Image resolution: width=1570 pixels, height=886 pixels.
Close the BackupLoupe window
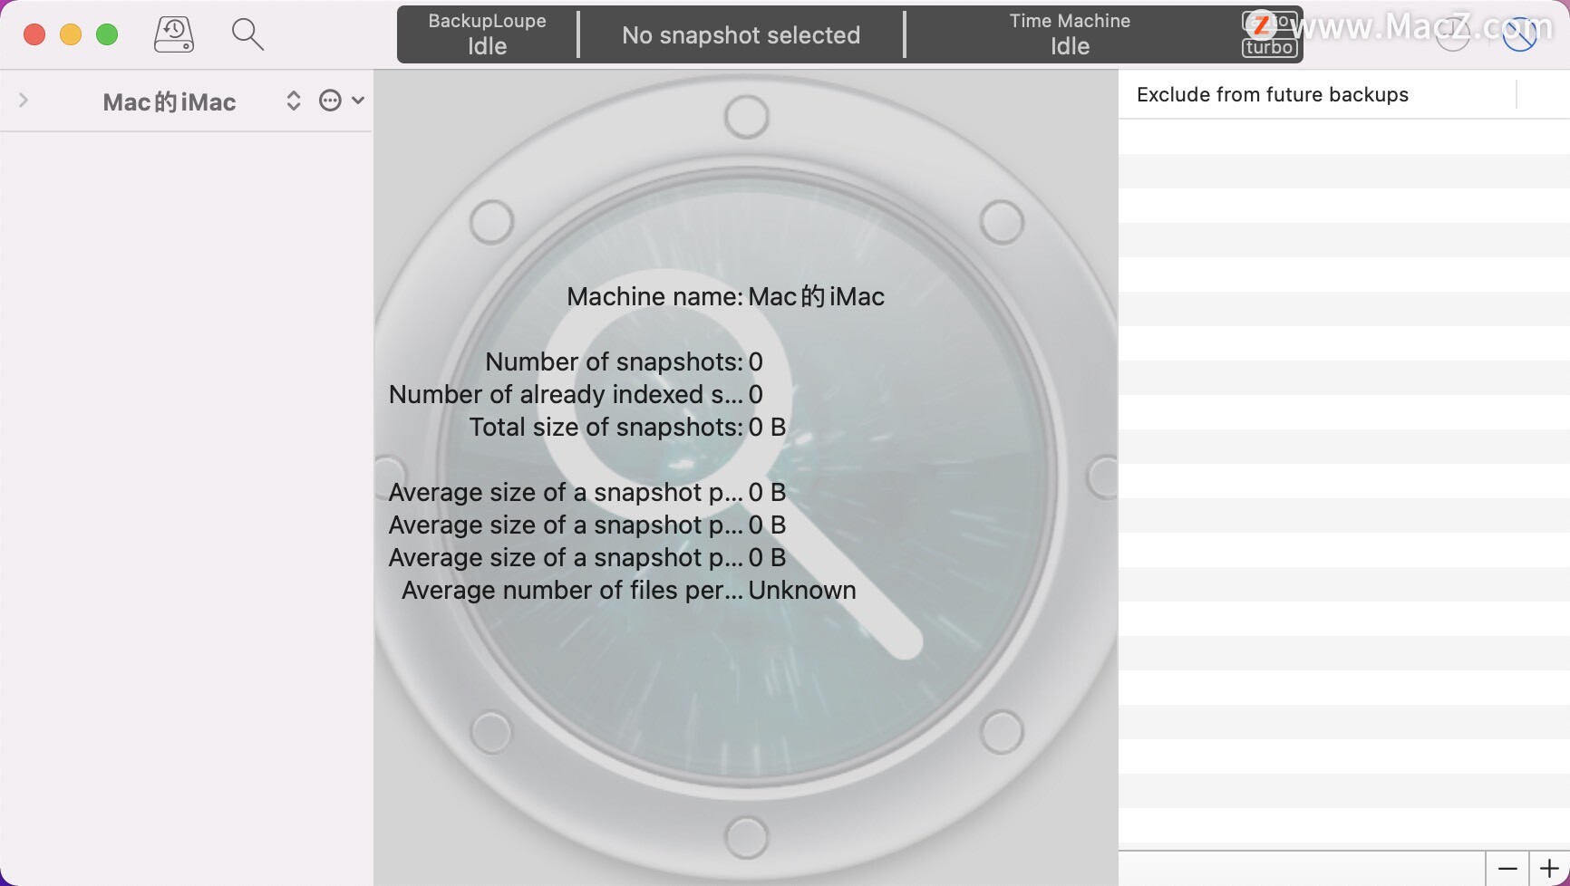click(x=34, y=34)
